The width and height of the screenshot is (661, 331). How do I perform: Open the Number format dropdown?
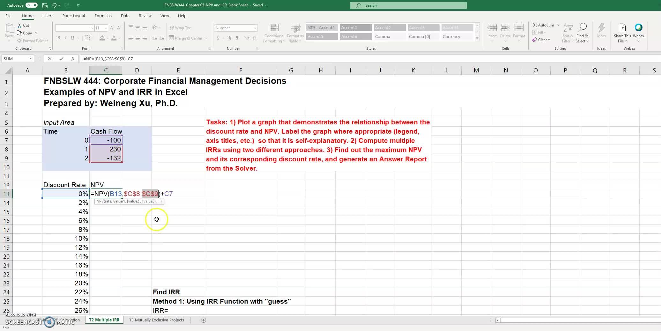point(255,28)
